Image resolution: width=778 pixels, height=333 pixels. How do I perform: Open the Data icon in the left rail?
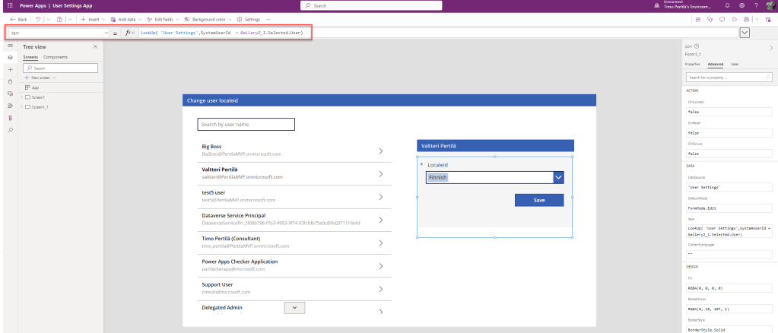(x=10, y=81)
